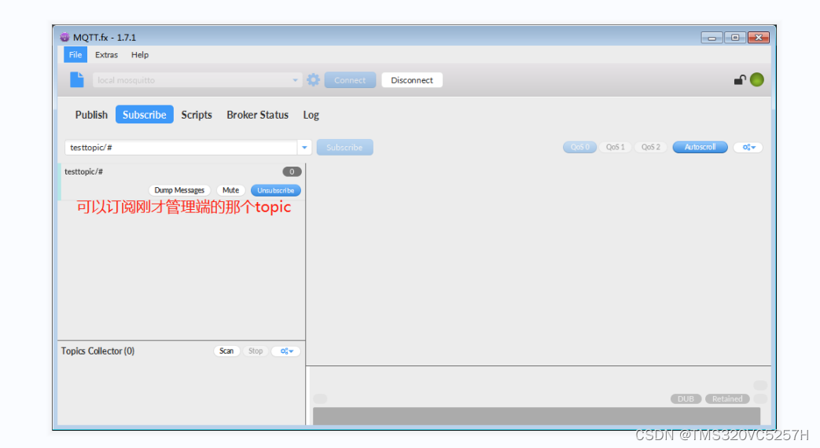Maximize the MQTT.fx window

tap(735, 38)
